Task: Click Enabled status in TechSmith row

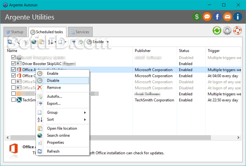Action: click(x=186, y=100)
